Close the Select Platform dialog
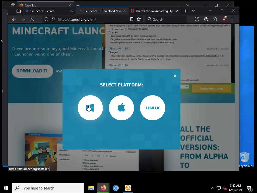257x193 pixels. click(x=175, y=76)
